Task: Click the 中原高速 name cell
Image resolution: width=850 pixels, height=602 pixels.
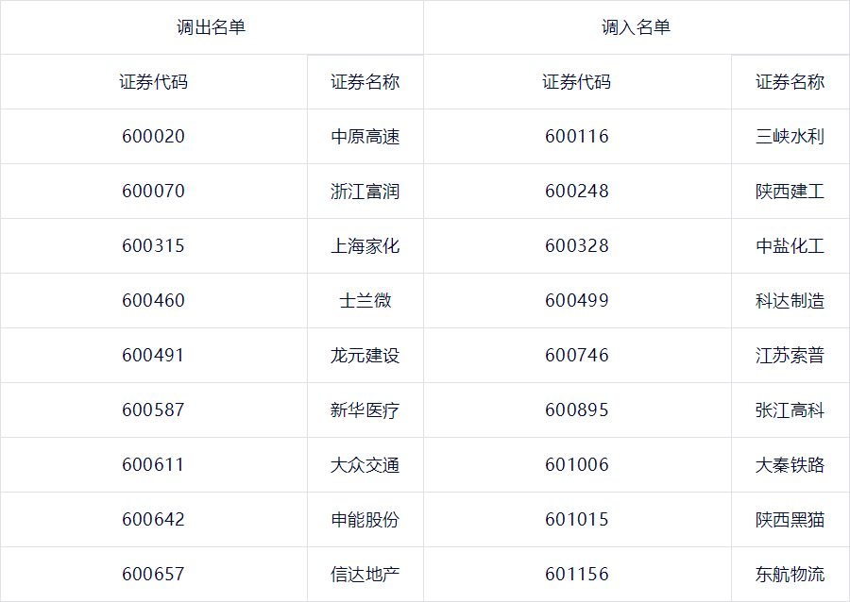Action: (x=365, y=137)
